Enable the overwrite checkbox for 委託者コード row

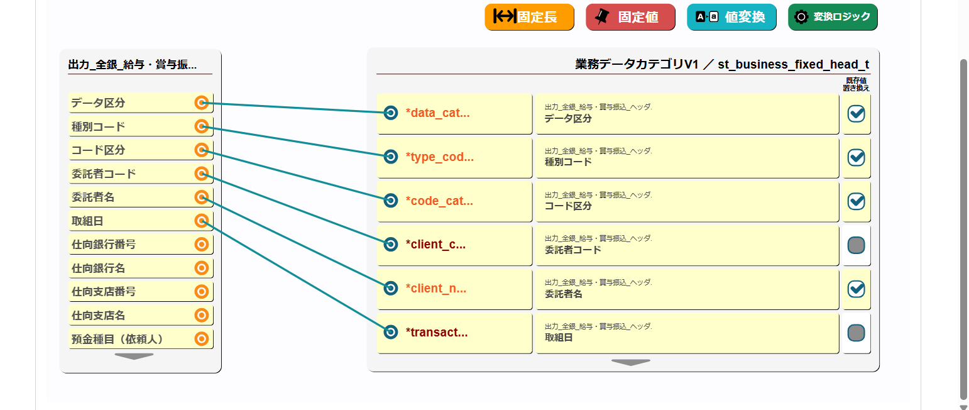(x=856, y=245)
